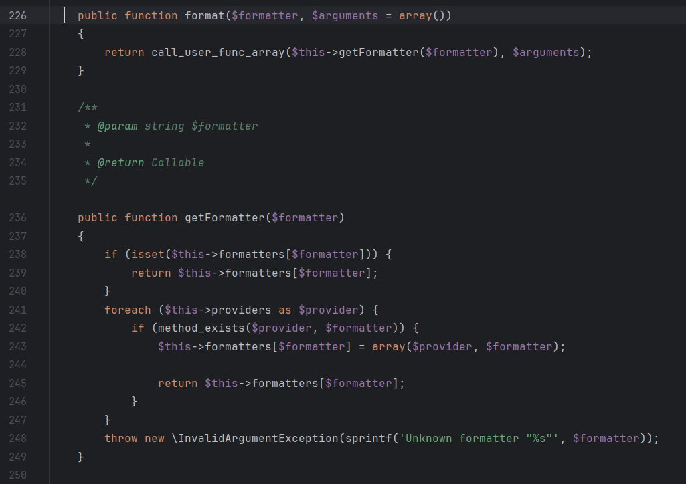Click the format function name on line 226
This screenshot has height=484, width=686.
204,15
